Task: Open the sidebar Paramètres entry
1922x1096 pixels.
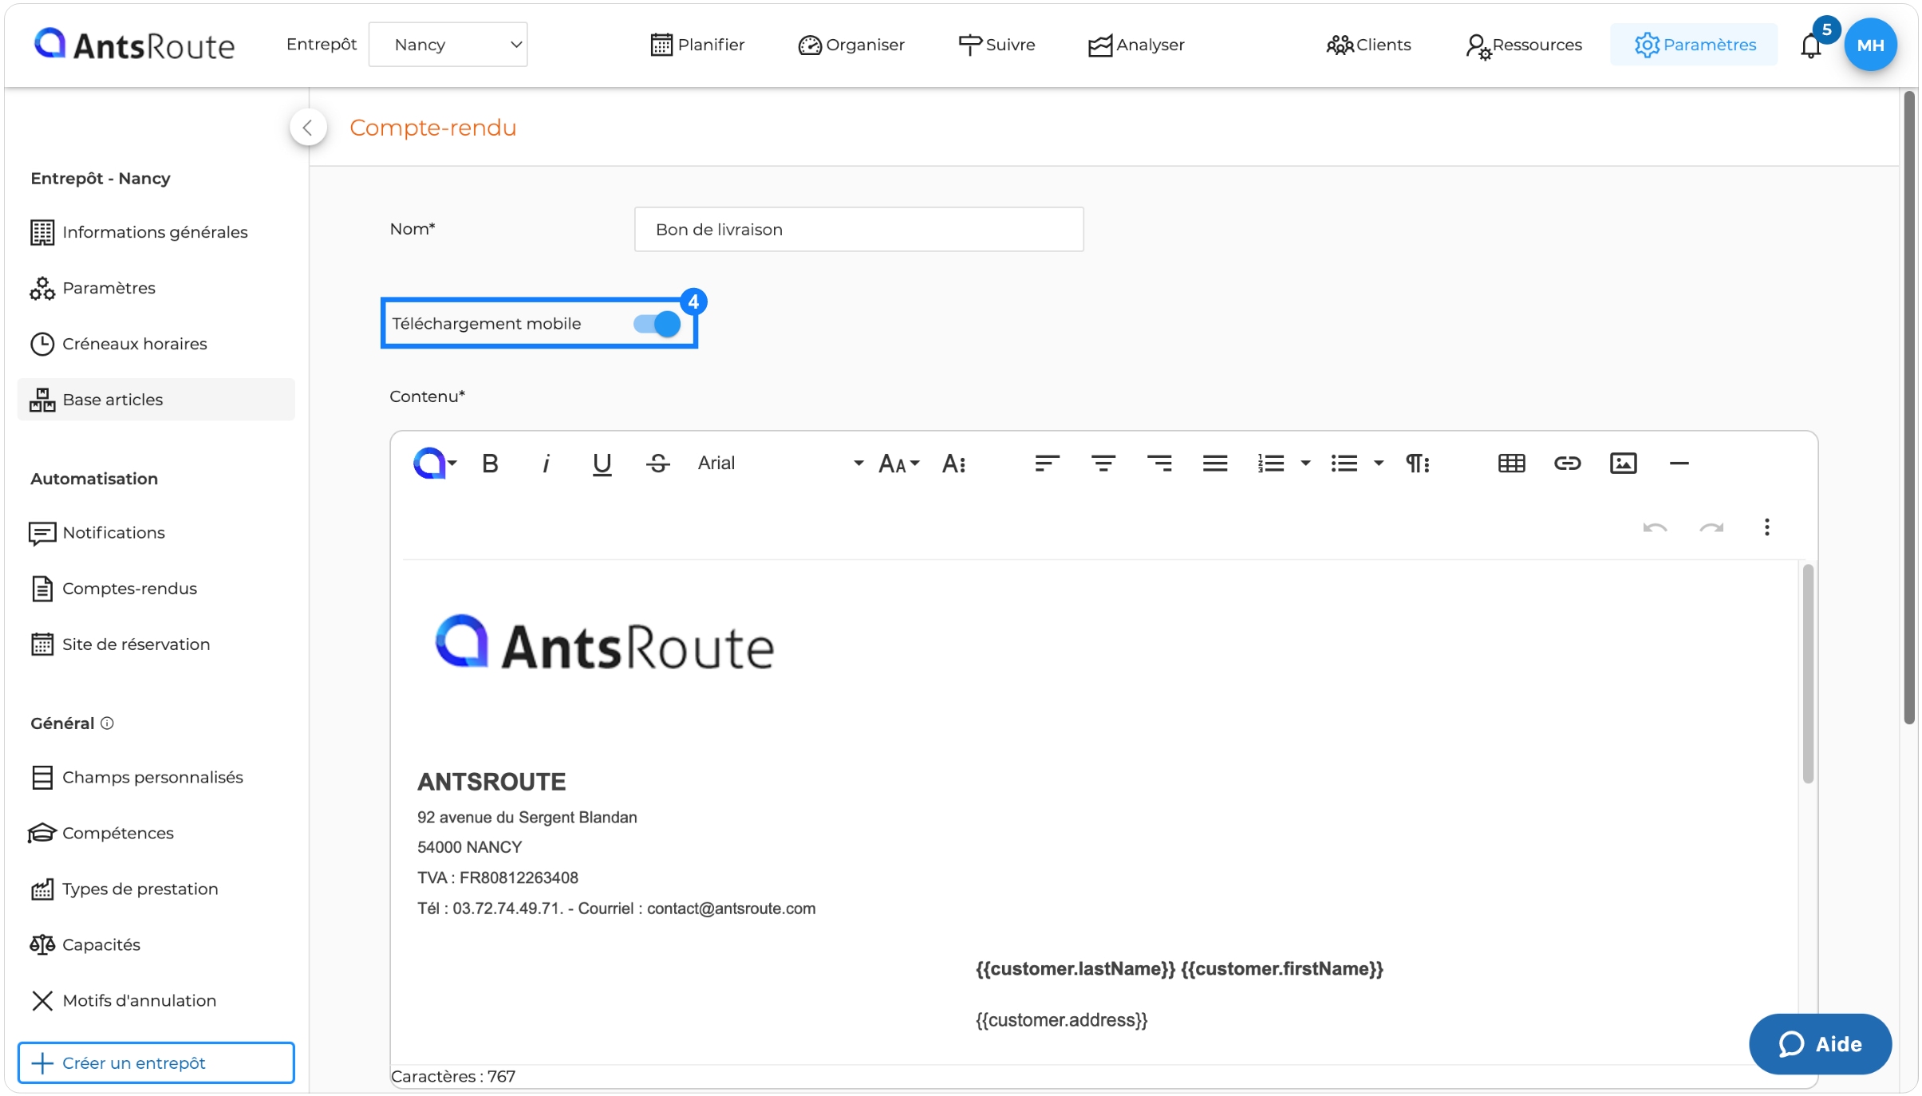Action: pyautogui.click(x=156, y=288)
